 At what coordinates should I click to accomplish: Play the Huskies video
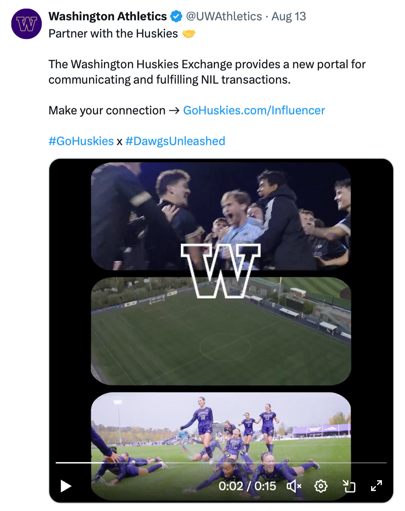[66, 486]
